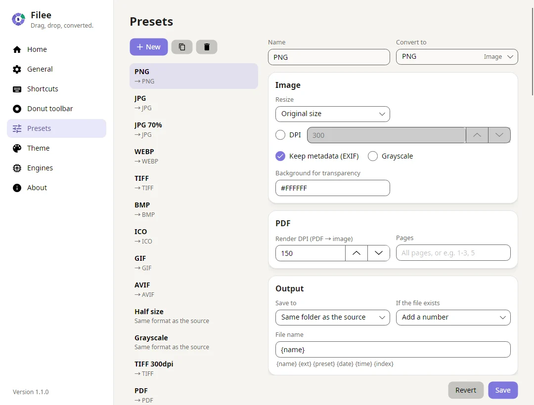Click the Name input field
This screenshot has width=534, height=405.
pyautogui.click(x=329, y=57)
